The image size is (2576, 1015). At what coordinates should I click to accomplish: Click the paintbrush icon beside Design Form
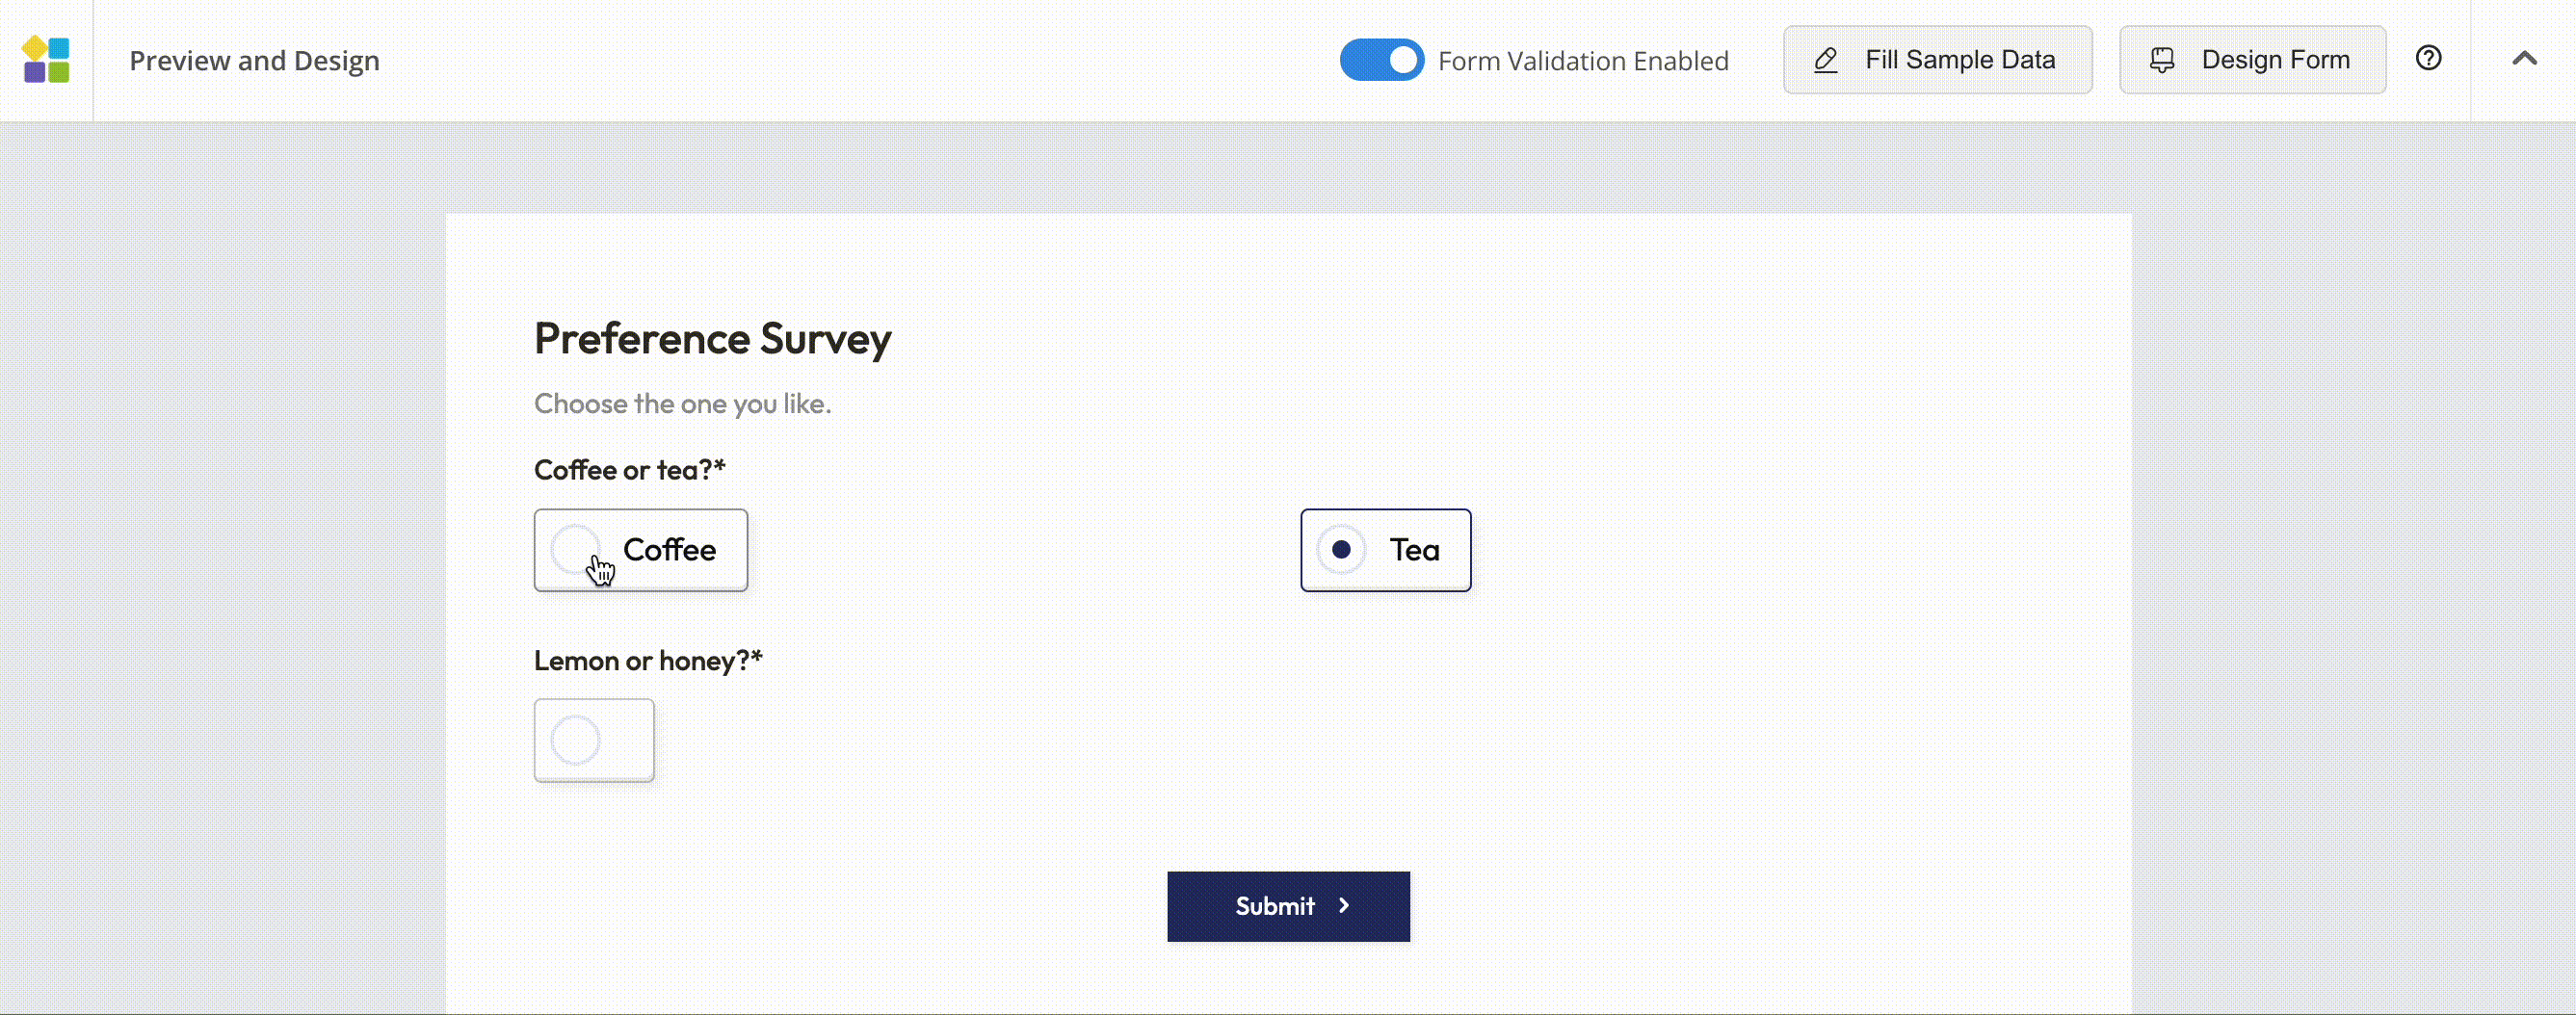tap(2162, 60)
